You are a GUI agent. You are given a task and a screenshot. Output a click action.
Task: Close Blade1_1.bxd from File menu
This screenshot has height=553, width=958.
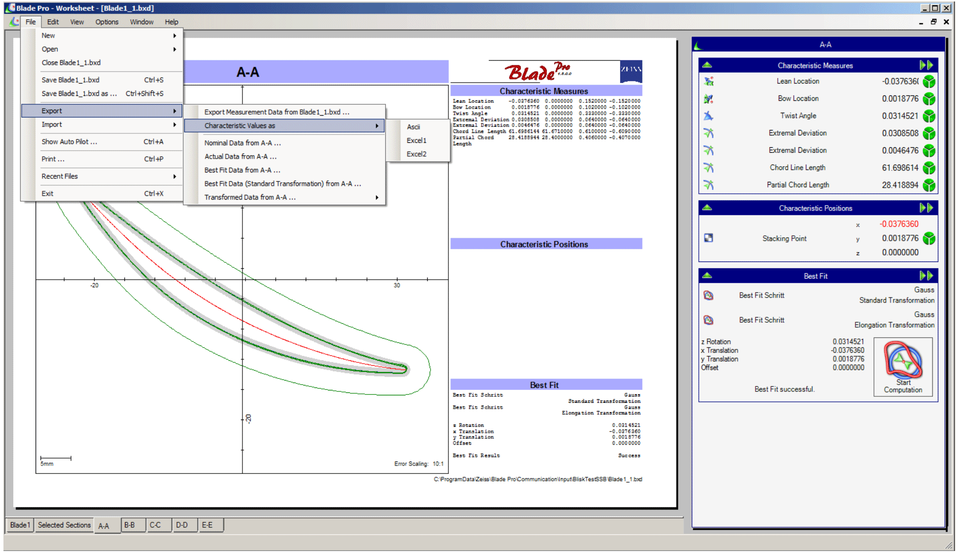coord(102,63)
